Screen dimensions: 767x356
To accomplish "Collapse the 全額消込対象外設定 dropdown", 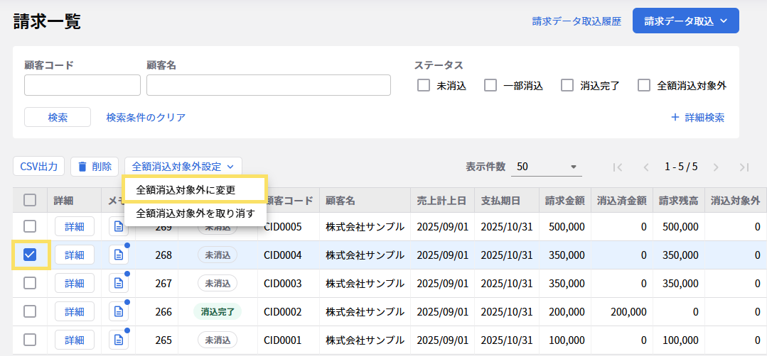I will [x=183, y=167].
